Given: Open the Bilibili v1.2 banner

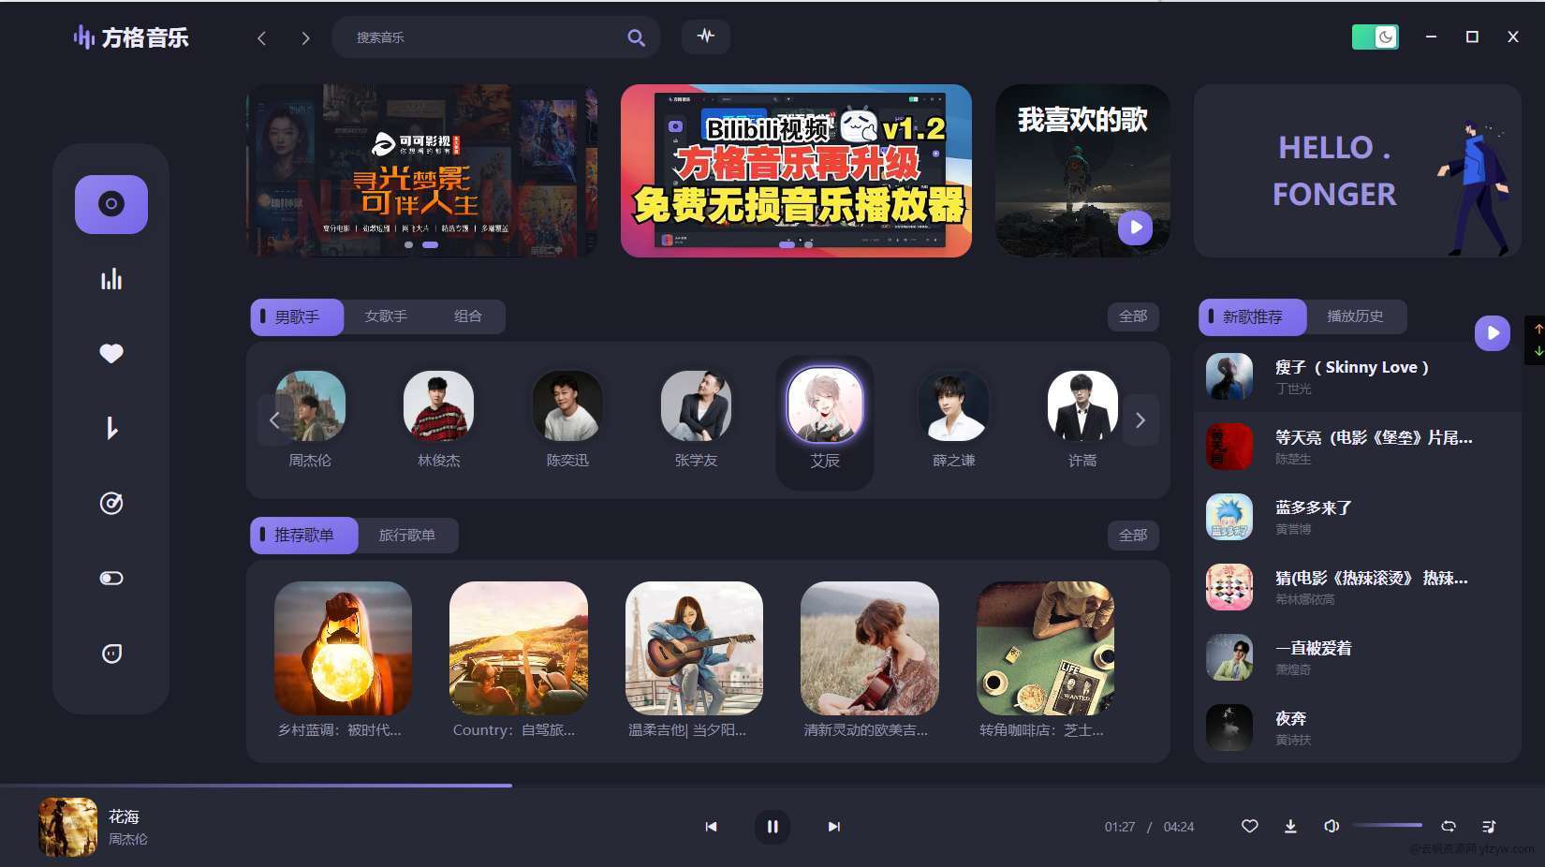Looking at the screenshot, I should (x=796, y=170).
